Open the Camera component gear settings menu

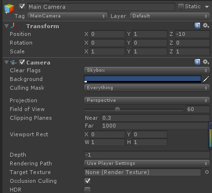(x=206, y=62)
